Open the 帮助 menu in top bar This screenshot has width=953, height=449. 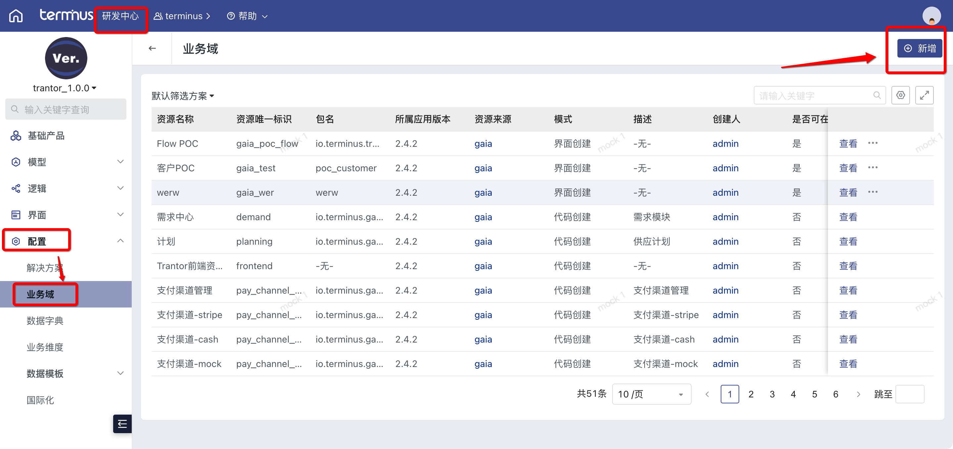tap(247, 16)
